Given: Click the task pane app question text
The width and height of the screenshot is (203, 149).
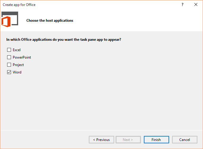Looking at the screenshot, I should pyautogui.click(x=64, y=40).
